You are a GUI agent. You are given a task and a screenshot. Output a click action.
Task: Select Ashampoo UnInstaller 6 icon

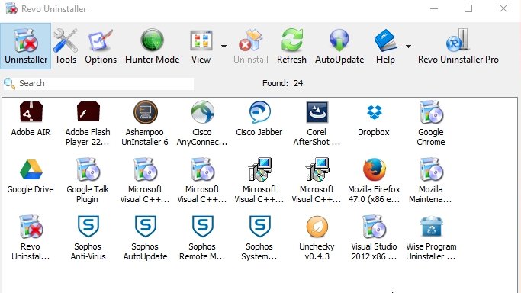[145, 112]
